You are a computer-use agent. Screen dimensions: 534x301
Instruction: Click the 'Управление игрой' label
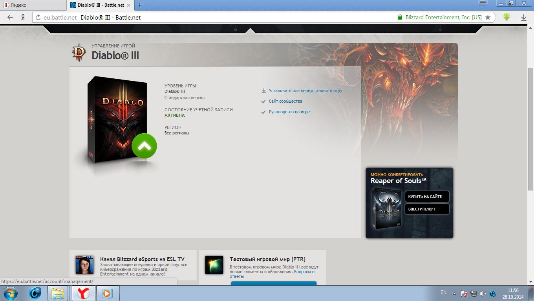(113, 46)
